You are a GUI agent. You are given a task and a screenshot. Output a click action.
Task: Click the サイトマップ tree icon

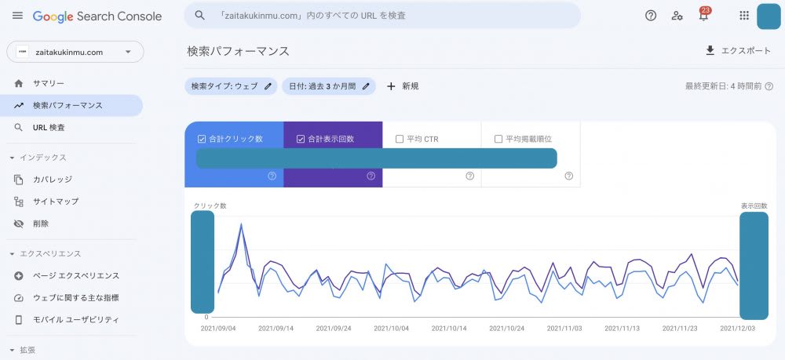(x=19, y=202)
